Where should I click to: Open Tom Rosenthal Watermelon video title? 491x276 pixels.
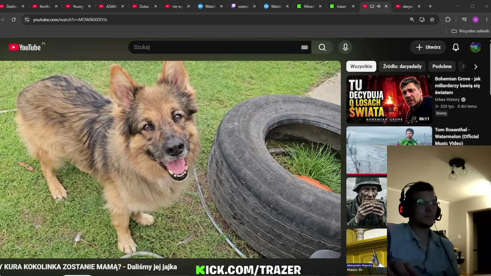pos(457,136)
